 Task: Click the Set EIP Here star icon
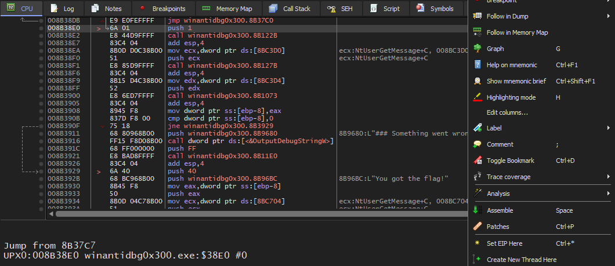click(477, 243)
